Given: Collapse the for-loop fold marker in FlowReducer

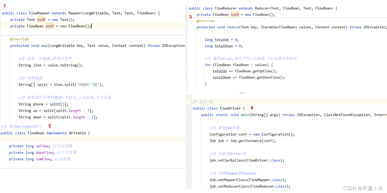Looking at the screenshot, I should [187, 65].
